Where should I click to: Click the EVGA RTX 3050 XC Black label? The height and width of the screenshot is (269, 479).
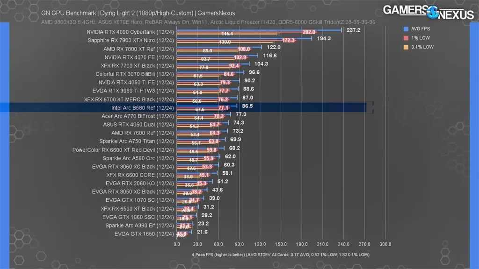(x=133, y=192)
